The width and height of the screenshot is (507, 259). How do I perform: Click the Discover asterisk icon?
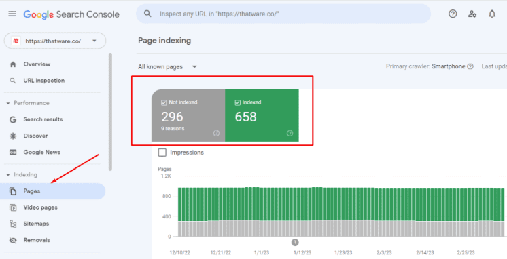tap(13, 136)
